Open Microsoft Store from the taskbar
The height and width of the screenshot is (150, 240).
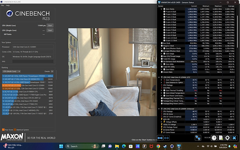(x=131, y=146)
